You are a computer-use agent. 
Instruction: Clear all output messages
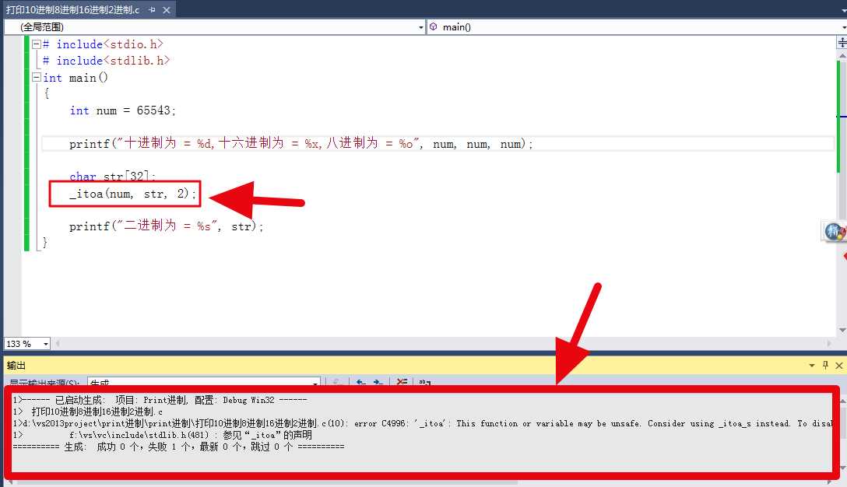tap(402, 382)
